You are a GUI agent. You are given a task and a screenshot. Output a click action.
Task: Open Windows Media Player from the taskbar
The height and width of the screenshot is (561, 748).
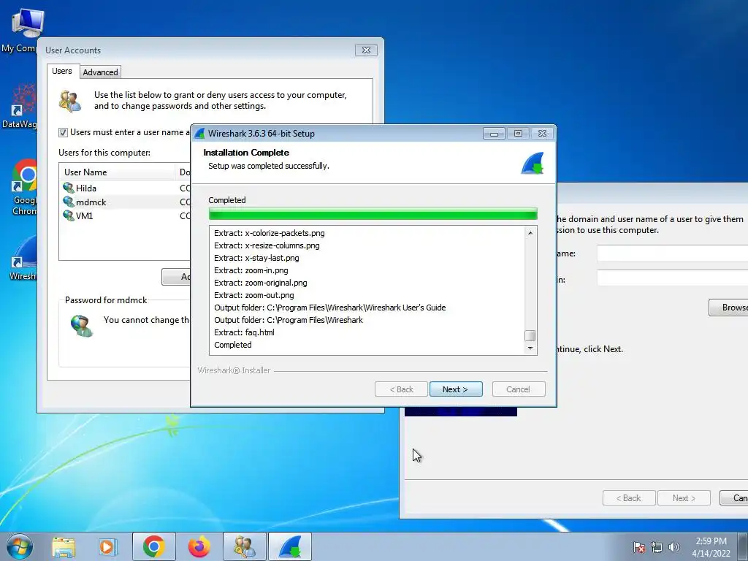pos(108,546)
